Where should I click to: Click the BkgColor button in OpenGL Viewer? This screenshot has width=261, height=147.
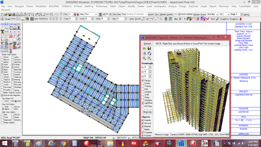[x=147, y=112]
